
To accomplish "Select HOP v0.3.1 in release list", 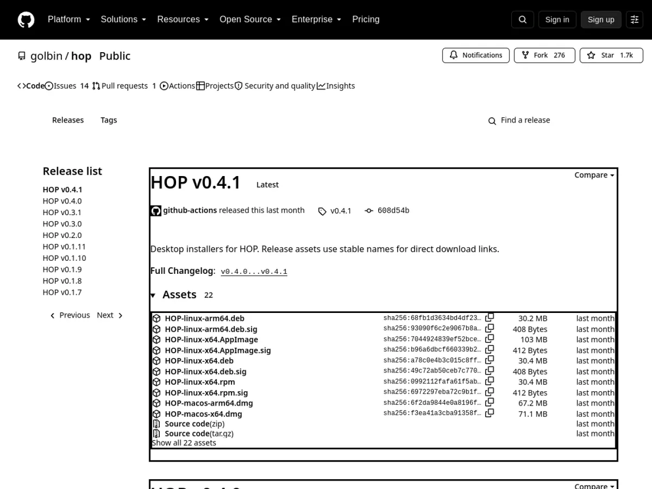I will tap(62, 212).
